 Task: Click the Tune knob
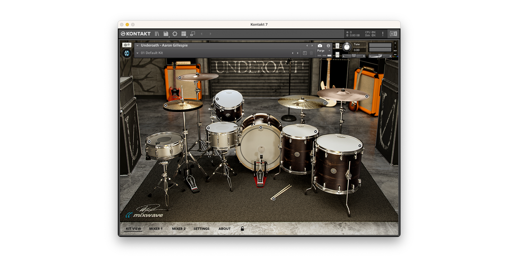tap(347, 47)
